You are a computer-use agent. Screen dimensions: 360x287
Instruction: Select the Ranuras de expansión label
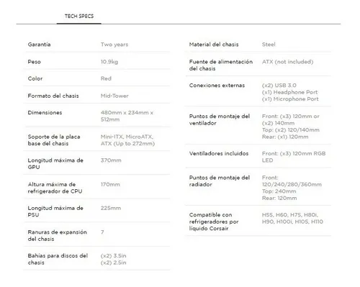(x=57, y=235)
